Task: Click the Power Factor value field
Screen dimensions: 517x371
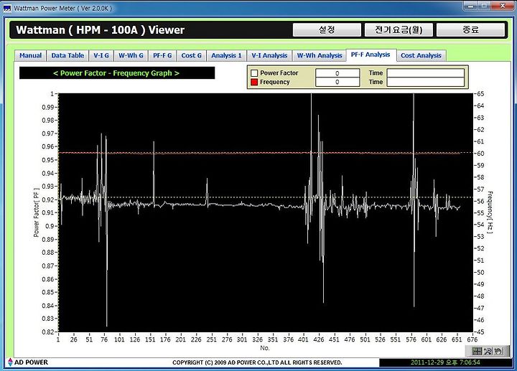Action: 337,72
